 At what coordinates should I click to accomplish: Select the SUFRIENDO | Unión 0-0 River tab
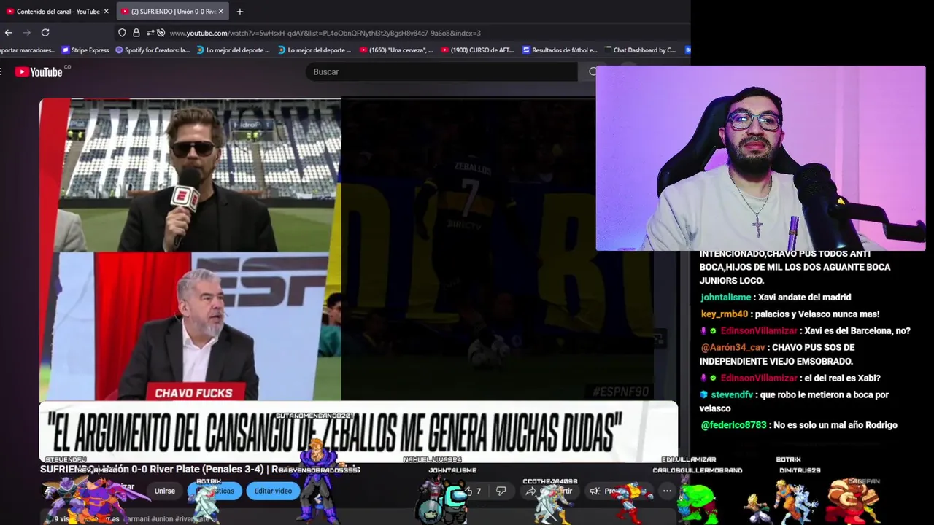(x=172, y=12)
